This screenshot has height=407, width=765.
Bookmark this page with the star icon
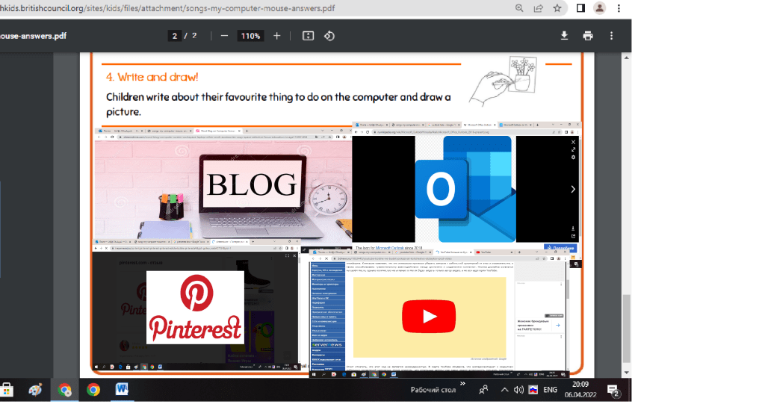pos(557,8)
